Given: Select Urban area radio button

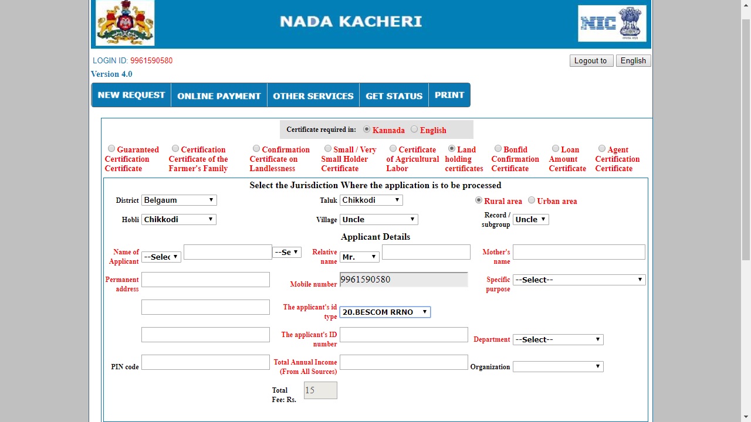Looking at the screenshot, I should [x=532, y=200].
